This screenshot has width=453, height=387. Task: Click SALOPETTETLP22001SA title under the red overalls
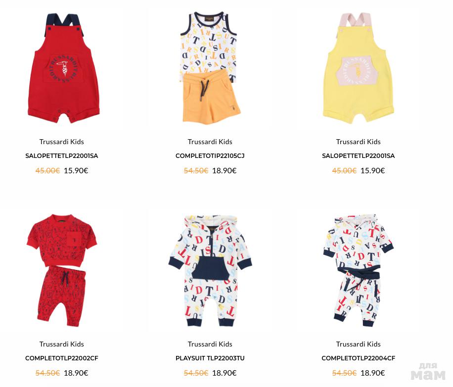(62, 156)
